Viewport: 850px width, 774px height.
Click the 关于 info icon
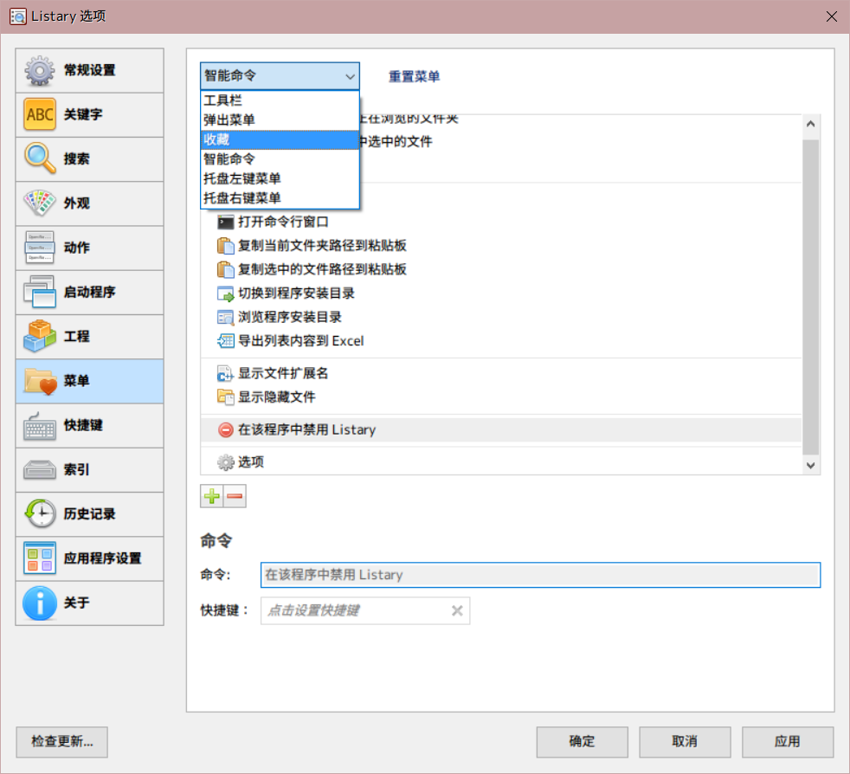tap(40, 603)
